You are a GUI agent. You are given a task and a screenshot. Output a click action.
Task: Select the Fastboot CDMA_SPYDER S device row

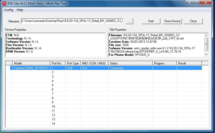(x=106, y=68)
